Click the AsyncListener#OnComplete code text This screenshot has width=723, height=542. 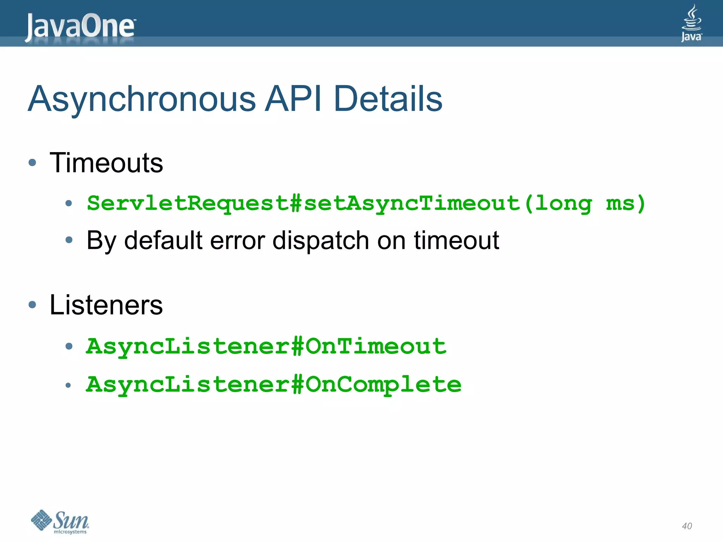[x=274, y=384]
